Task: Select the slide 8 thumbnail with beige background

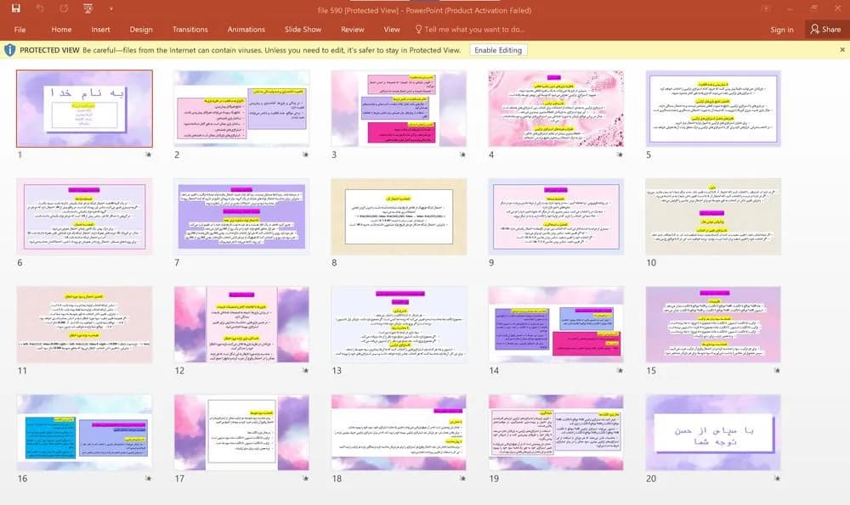Action: pyautogui.click(x=399, y=216)
